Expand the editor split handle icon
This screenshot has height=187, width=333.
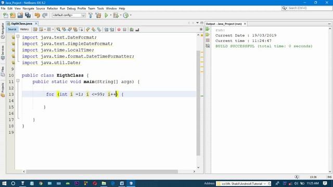coord(201,29)
